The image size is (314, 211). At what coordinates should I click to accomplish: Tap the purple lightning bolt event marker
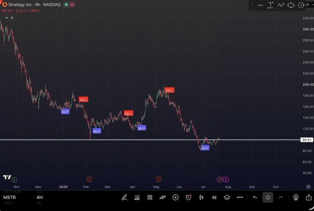[219, 180]
